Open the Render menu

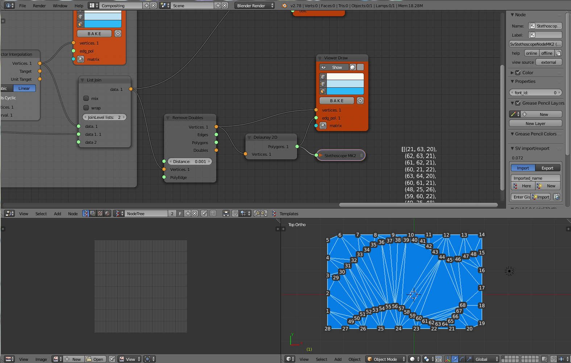39,5
